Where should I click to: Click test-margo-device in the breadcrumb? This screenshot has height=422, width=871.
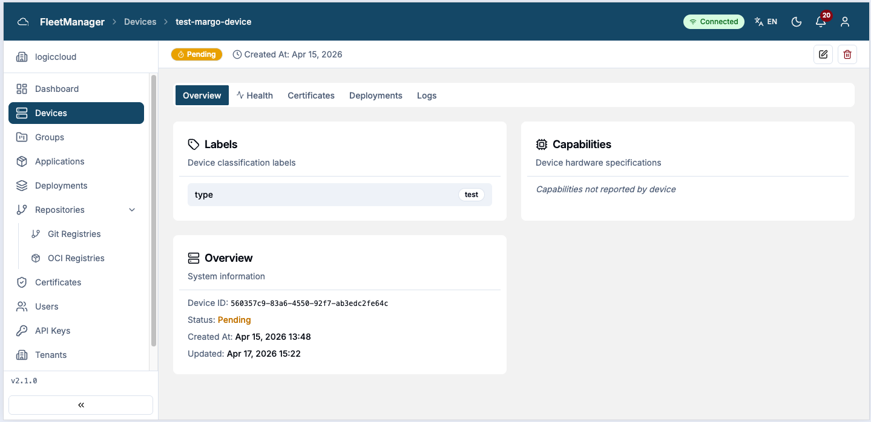click(214, 22)
